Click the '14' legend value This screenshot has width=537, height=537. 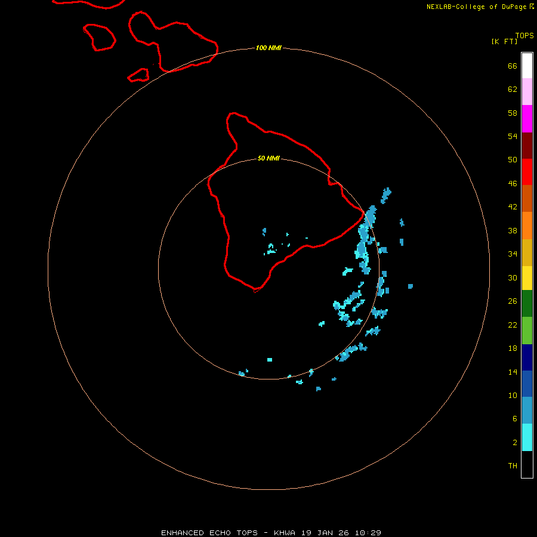click(513, 372)
